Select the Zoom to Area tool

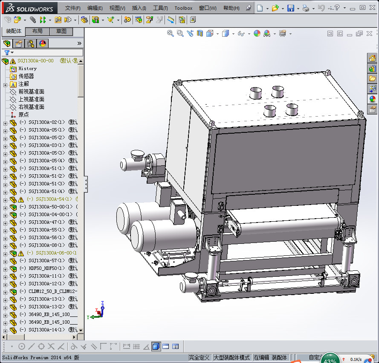(x=179, y=33)
